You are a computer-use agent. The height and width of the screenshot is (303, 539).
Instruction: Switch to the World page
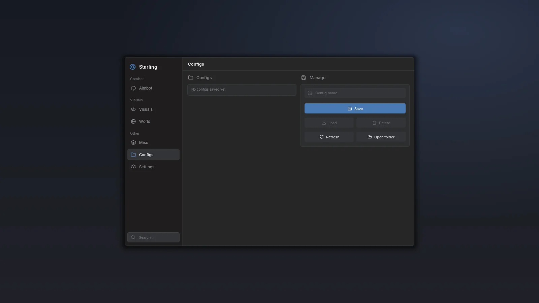point(153,122)
